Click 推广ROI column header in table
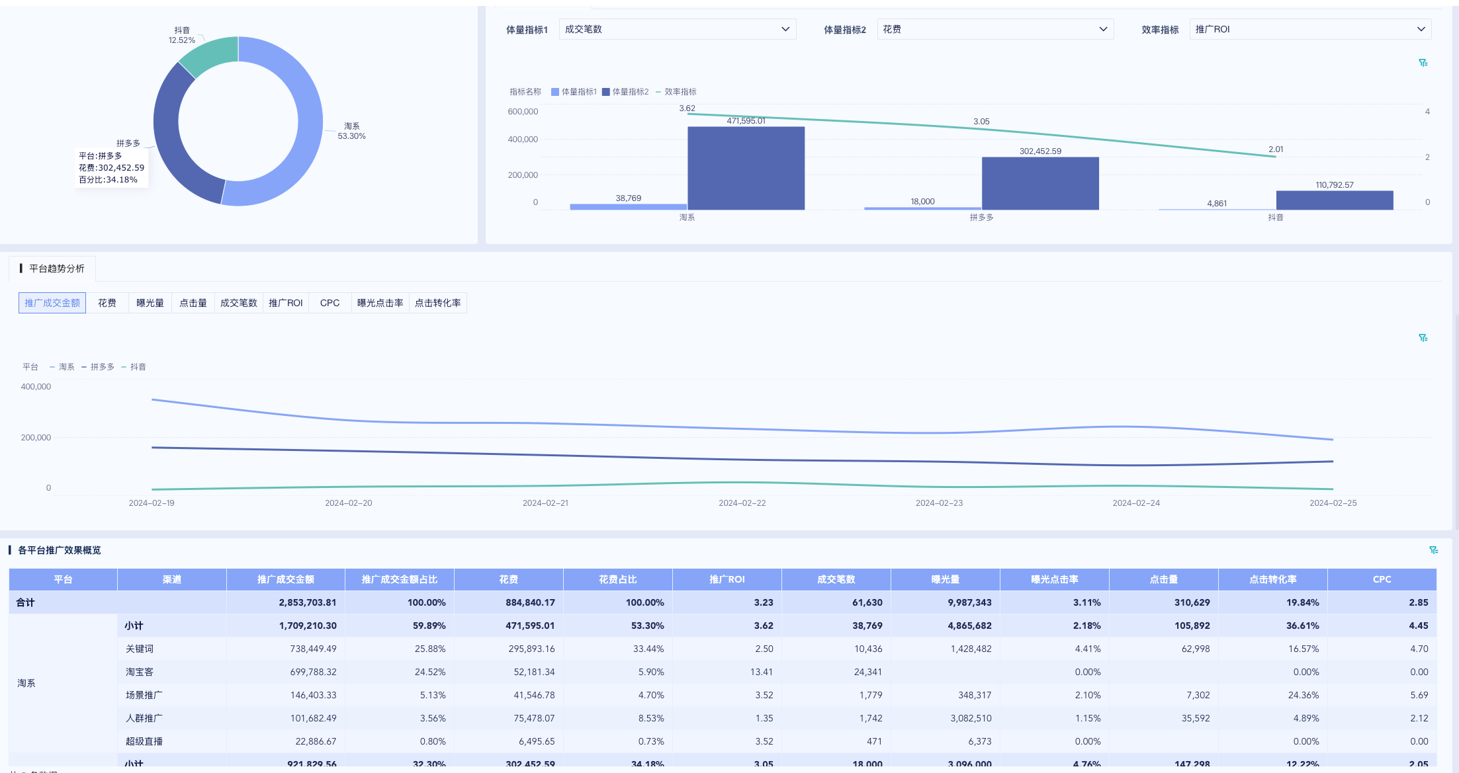 (727, 579)
